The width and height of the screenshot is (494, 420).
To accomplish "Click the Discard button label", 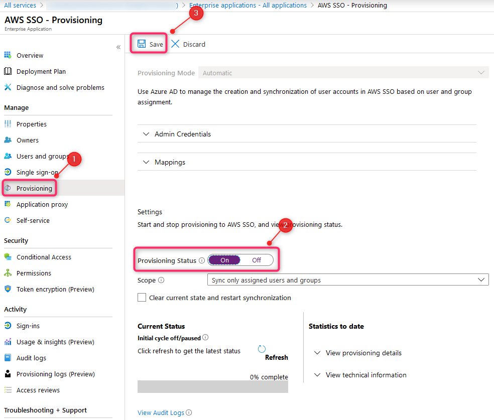I will [194, 44].
